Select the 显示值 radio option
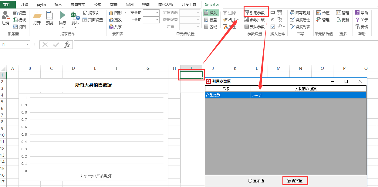This screenshot has width=378, height=187. 256,181
